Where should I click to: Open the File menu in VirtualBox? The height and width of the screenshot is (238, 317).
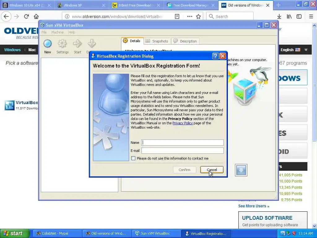[x=44, y=32]
